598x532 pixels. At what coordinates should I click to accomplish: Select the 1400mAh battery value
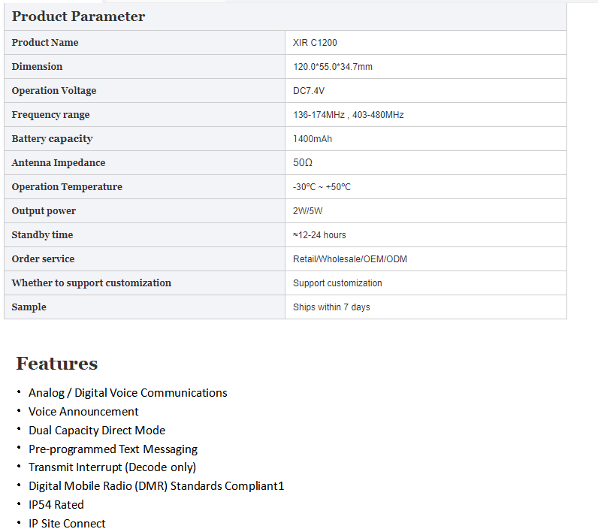313,139
